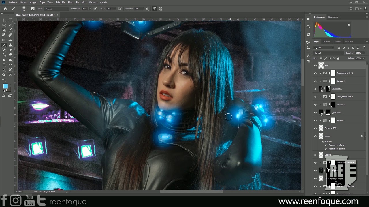Select the Magic Wand tool
Image resolution: width=369 pixels, height=207 pixels.
[x=10, y=25]
